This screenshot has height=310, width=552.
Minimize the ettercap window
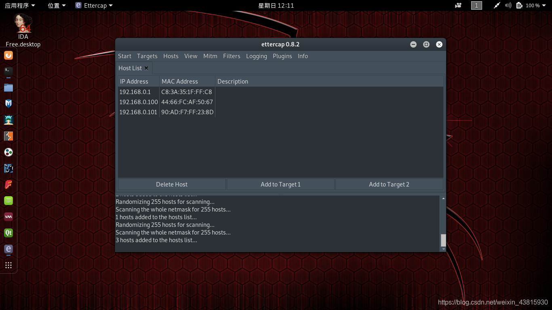tap(413, 44)
